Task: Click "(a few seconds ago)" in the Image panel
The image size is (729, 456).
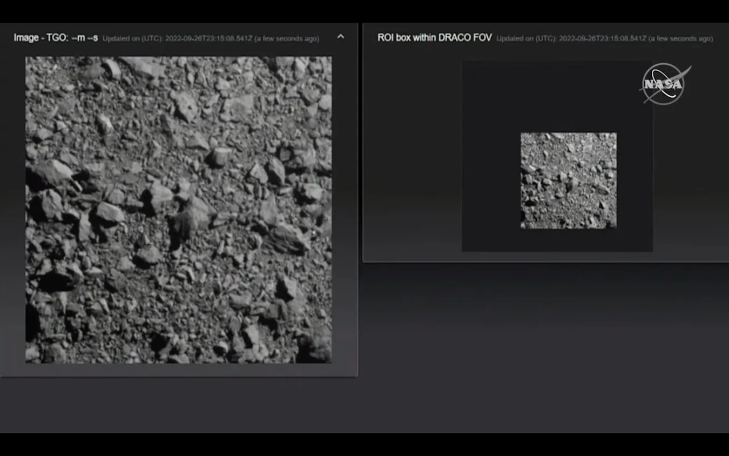Action: point(287,39)
